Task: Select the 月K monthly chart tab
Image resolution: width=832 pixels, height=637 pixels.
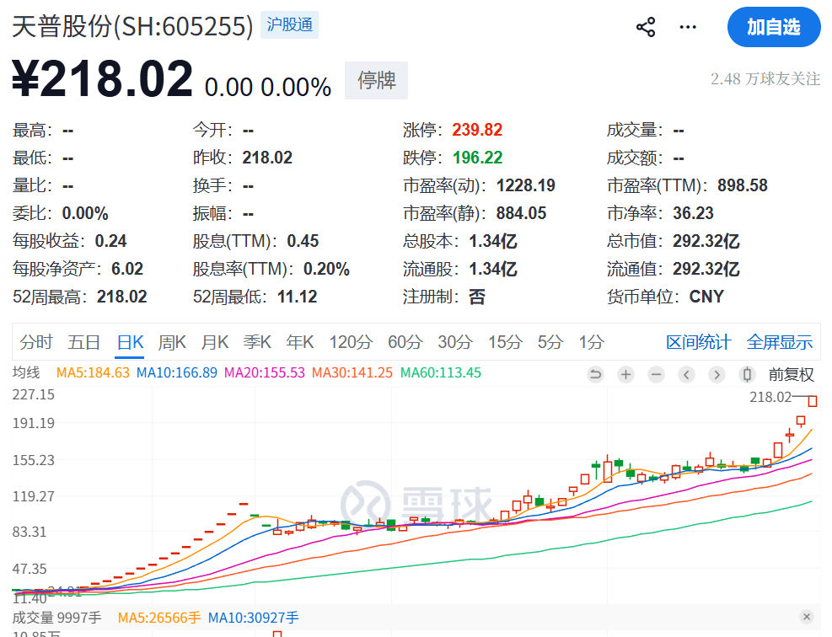Action: click(215, 342)
